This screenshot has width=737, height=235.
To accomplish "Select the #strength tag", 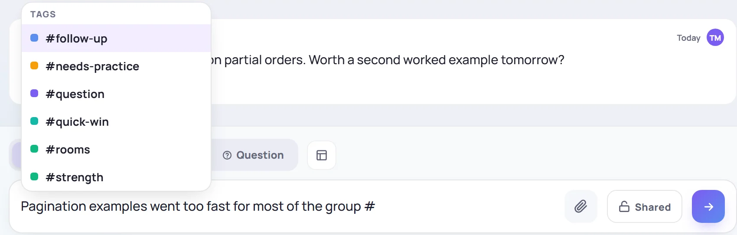I will click(x=116, y=177).
